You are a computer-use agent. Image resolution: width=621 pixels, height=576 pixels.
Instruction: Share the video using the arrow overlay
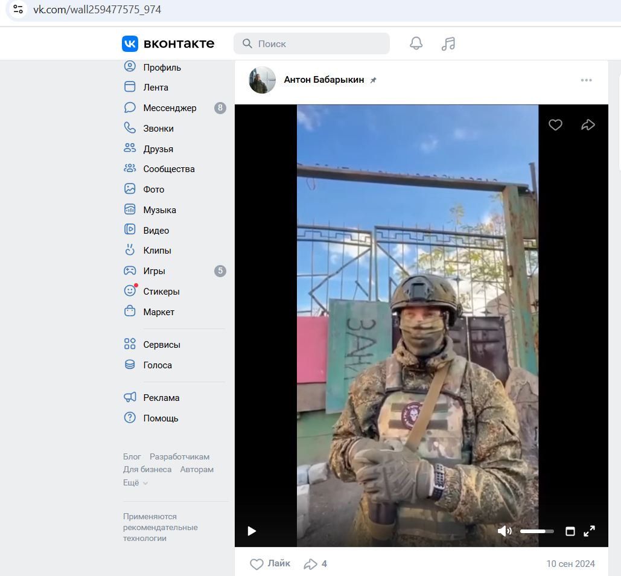(588, 124)
